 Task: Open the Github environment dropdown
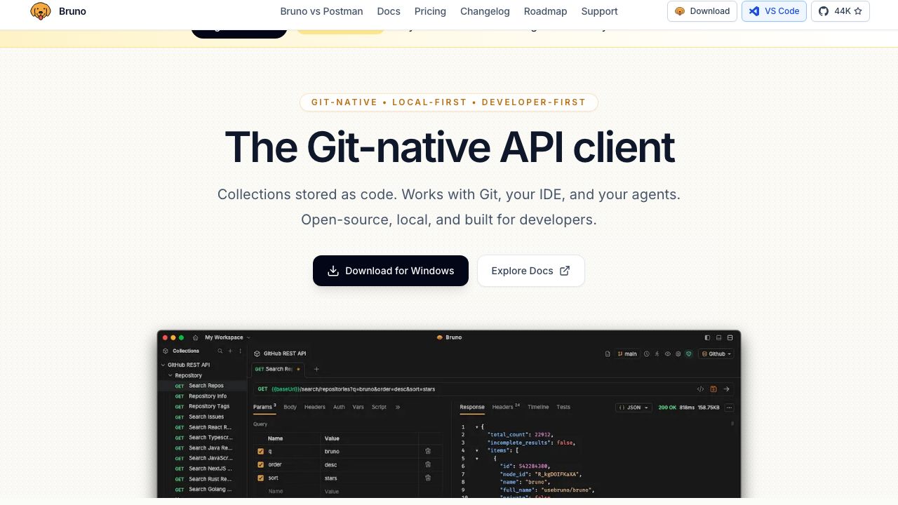coord(716,354)
